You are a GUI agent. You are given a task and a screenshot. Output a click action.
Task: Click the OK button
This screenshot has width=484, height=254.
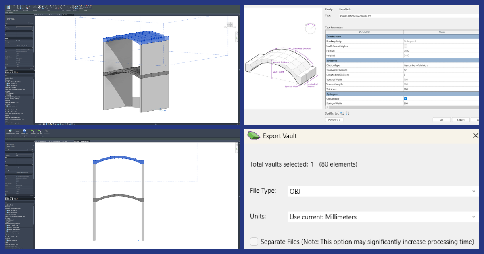(441, 120)
